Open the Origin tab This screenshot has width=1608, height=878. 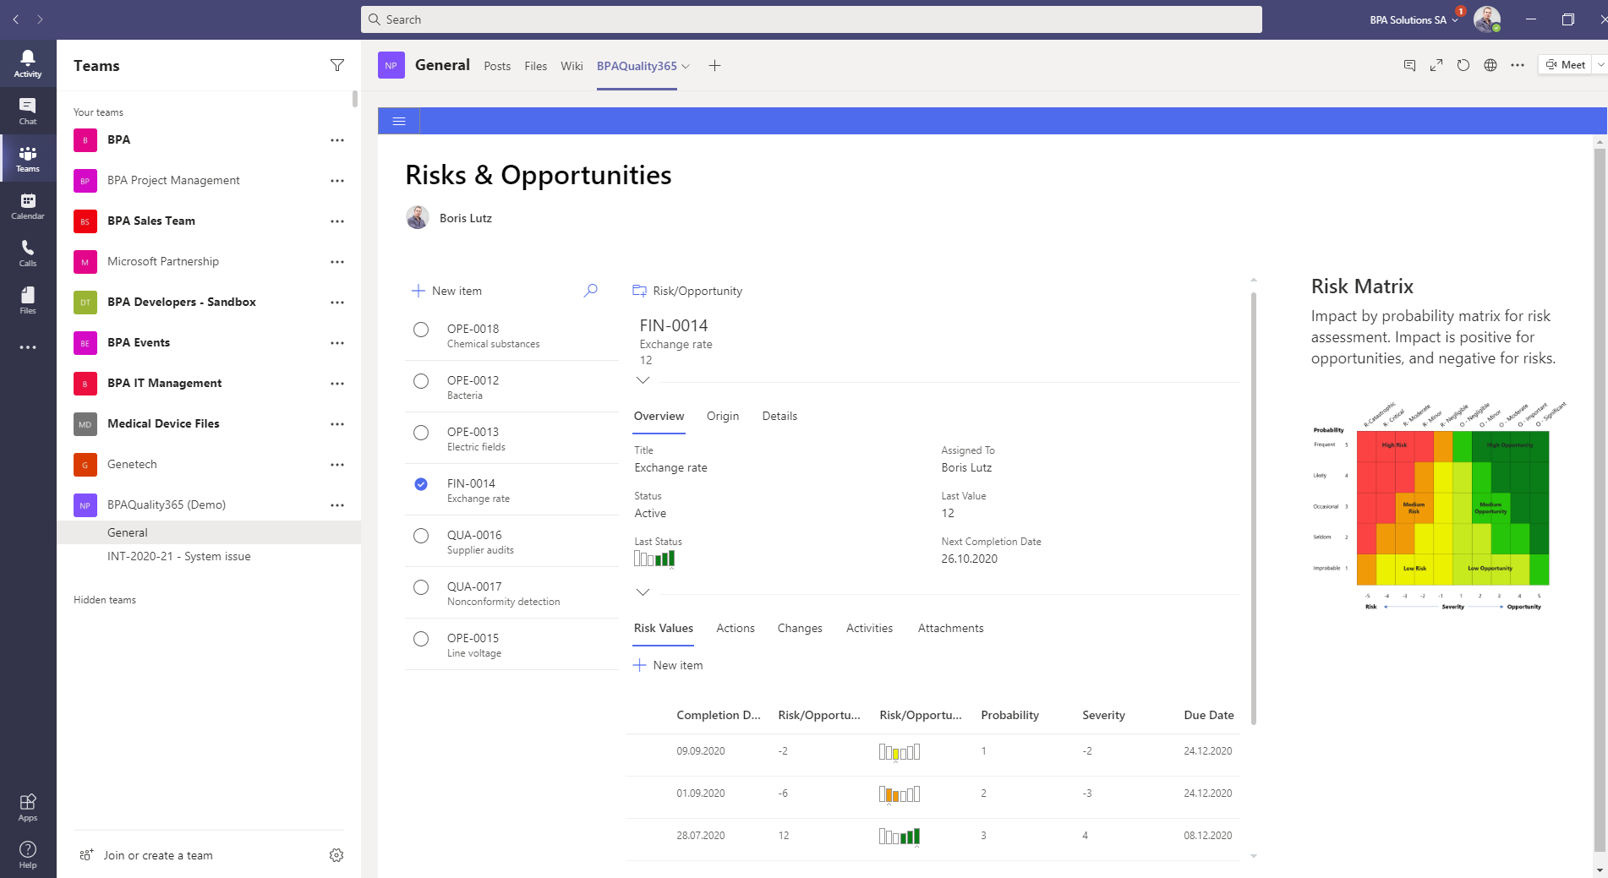(723, 416)
